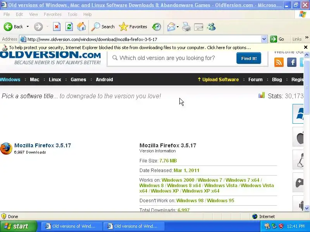Viewport: 310px width, 232px height.
Task: Click the Apple logo sidebar icon
Action: click(x=298, y=137)
